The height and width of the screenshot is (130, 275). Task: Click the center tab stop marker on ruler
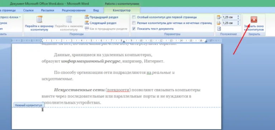124,42
